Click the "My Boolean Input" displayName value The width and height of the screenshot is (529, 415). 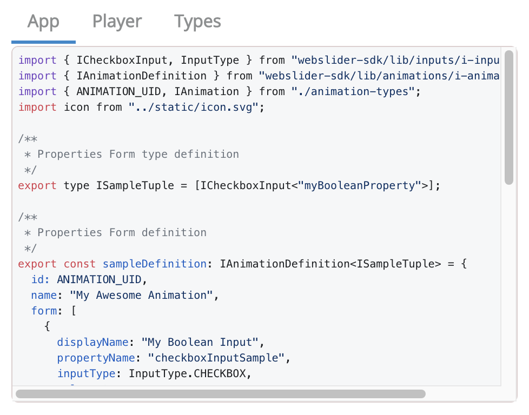pyautogui.click(x=200, y=343)
